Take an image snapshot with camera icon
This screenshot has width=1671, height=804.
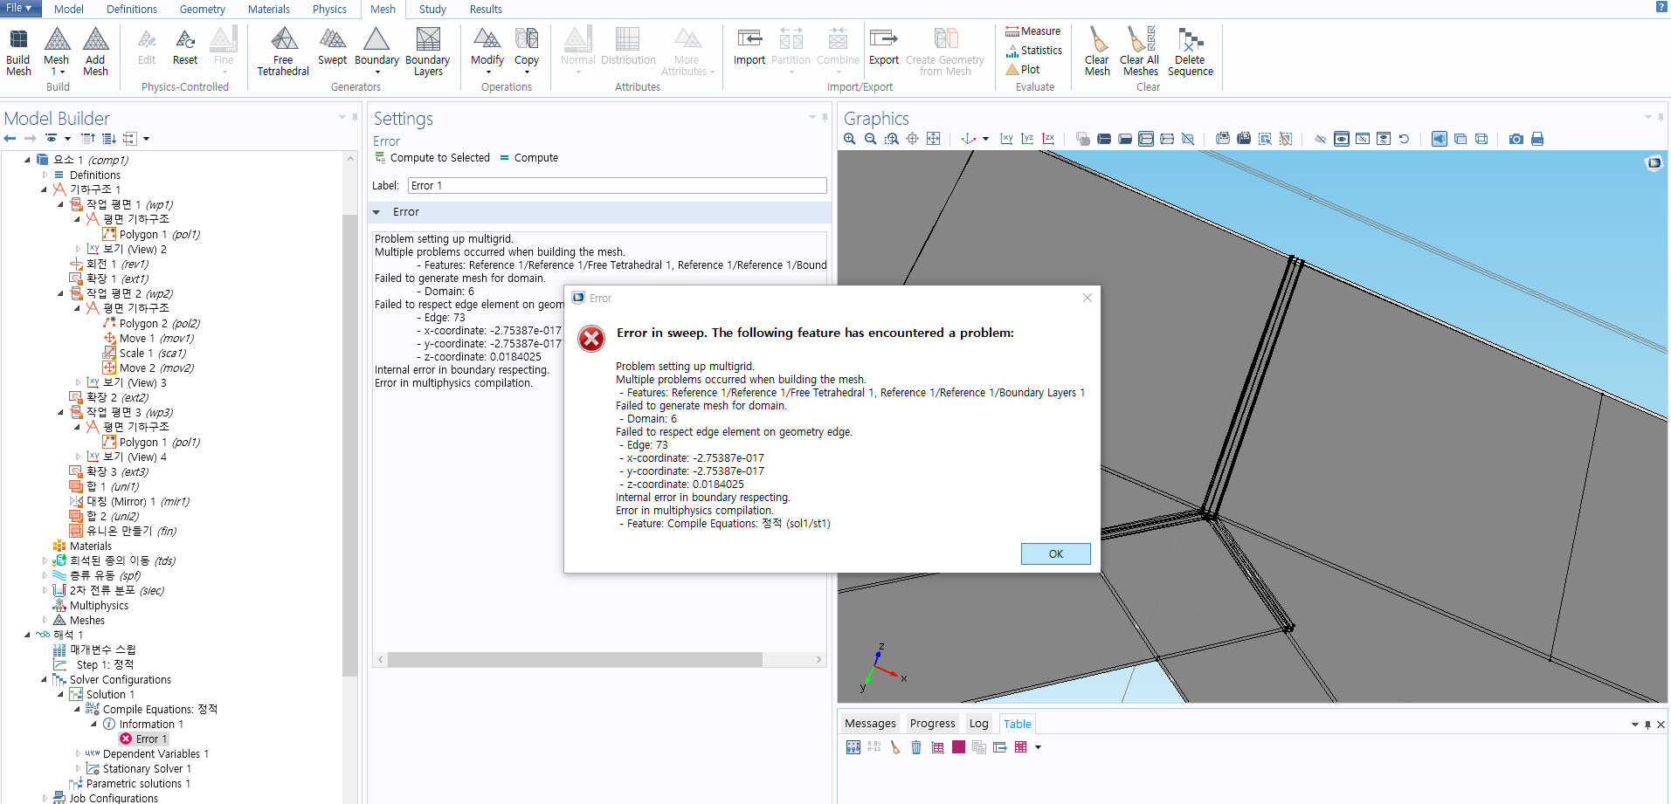coord(1516,139)
